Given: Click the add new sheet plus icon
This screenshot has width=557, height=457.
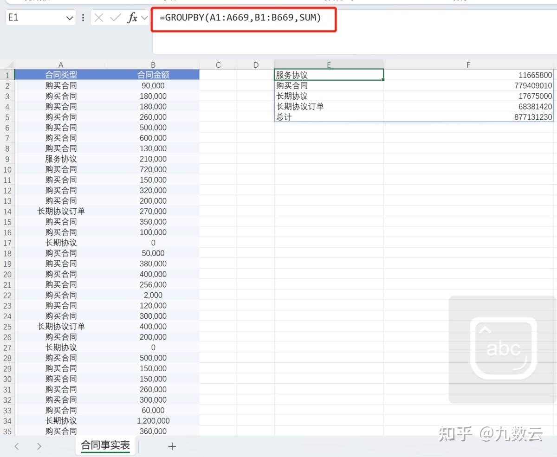Looking at the screenshot, I should (172, 446).
